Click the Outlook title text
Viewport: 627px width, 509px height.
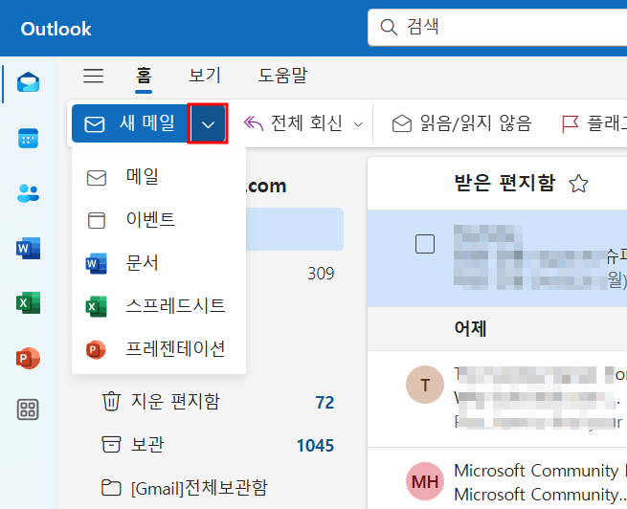click(x=56, y=29)
